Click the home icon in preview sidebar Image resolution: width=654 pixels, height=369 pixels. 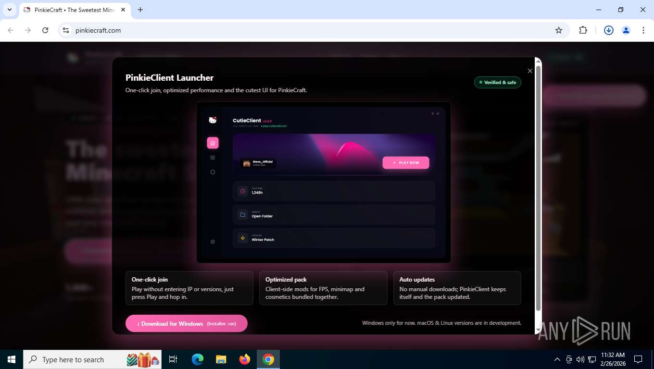click(213, 143)
